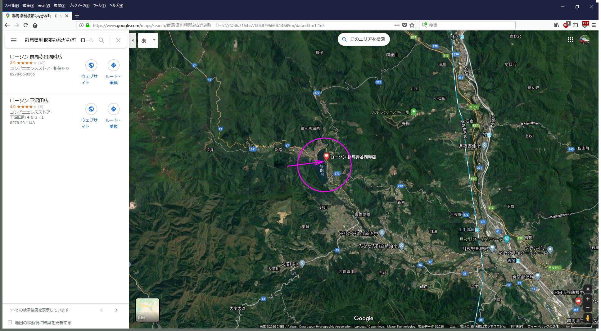Zoom out with the minus button

tap(588, 307)
